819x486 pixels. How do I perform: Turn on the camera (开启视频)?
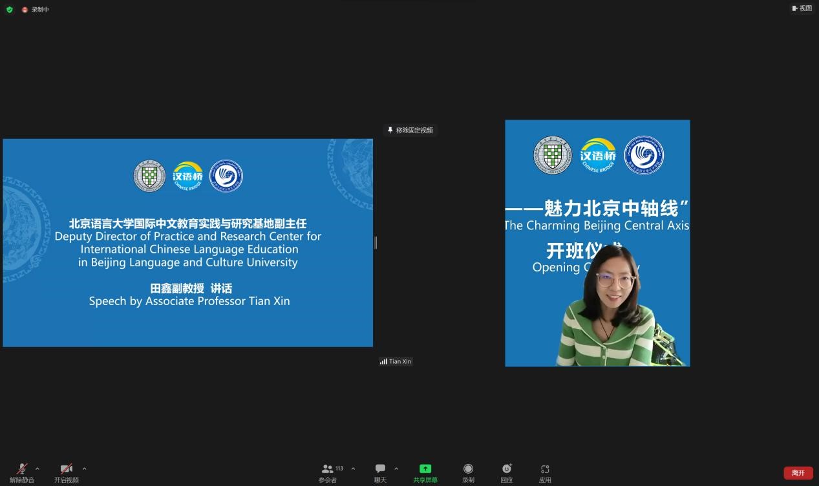[x=66, y=472]
